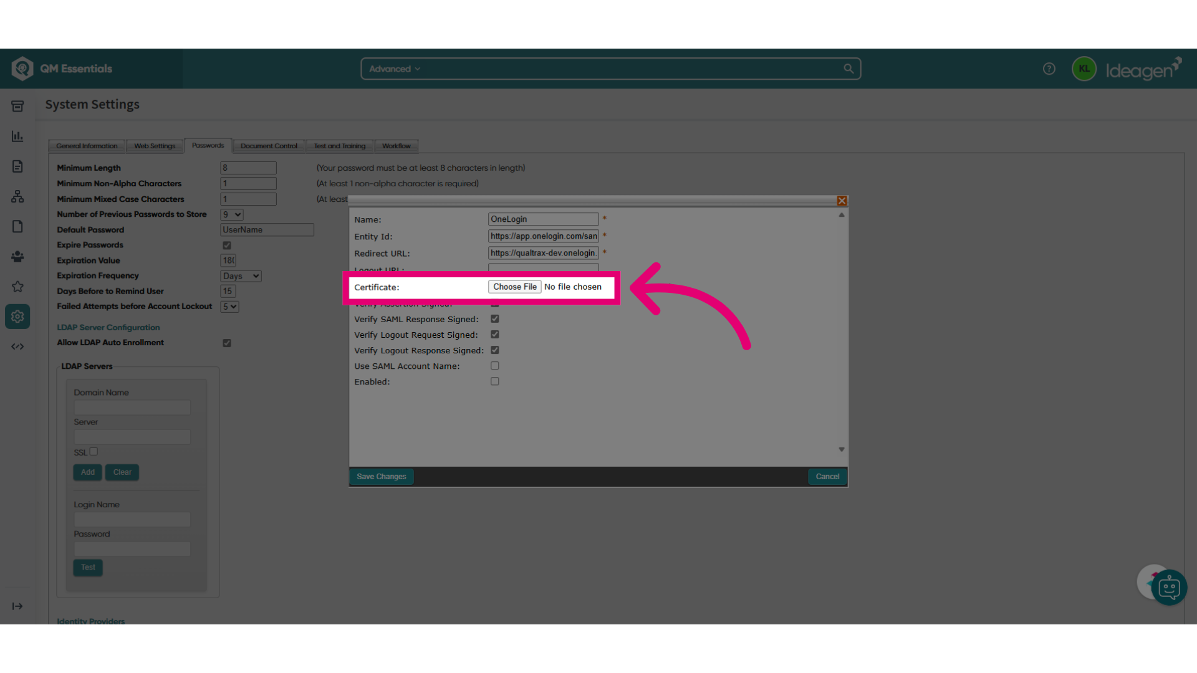This screenshot has height=673, width=1197.
Task: Click the QM Essentials logo icon
Action: tap(22, 69)
